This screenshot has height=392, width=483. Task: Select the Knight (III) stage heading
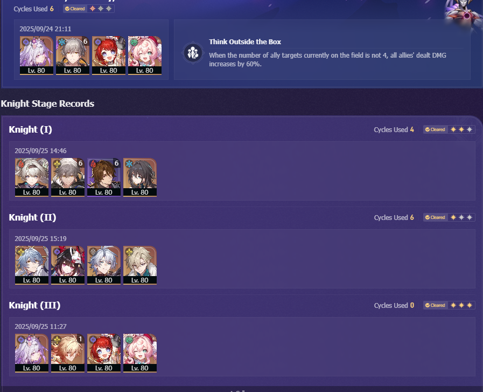coord(34,305)
